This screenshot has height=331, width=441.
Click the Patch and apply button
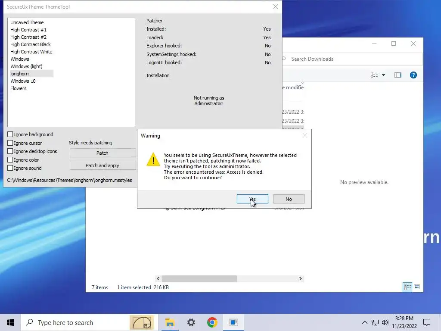102,165
